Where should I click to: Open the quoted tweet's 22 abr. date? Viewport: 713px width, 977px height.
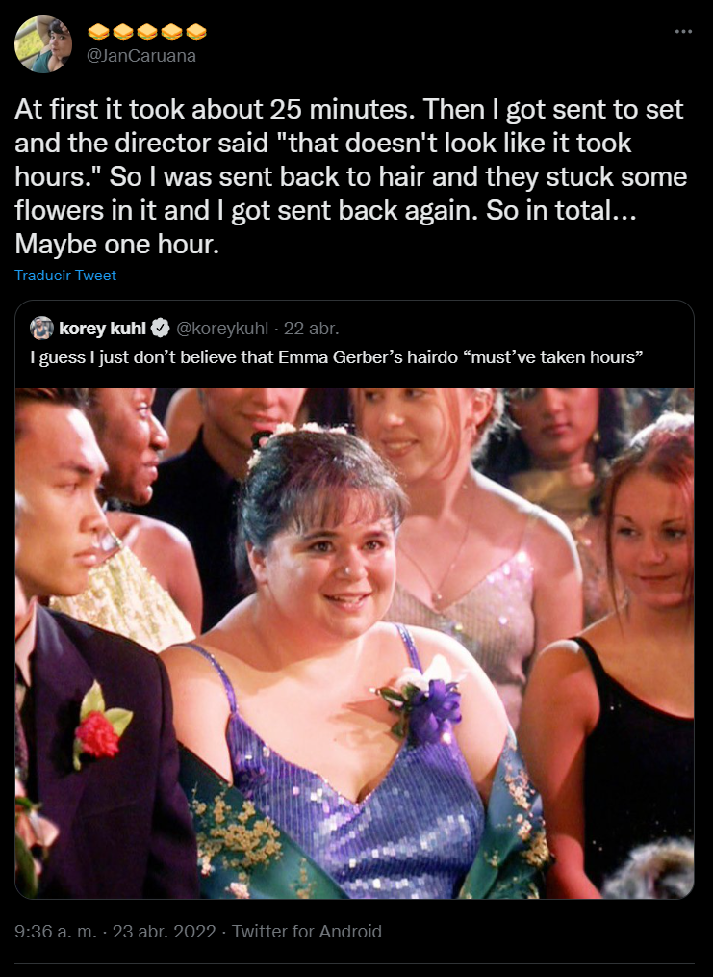click(311, 328)
